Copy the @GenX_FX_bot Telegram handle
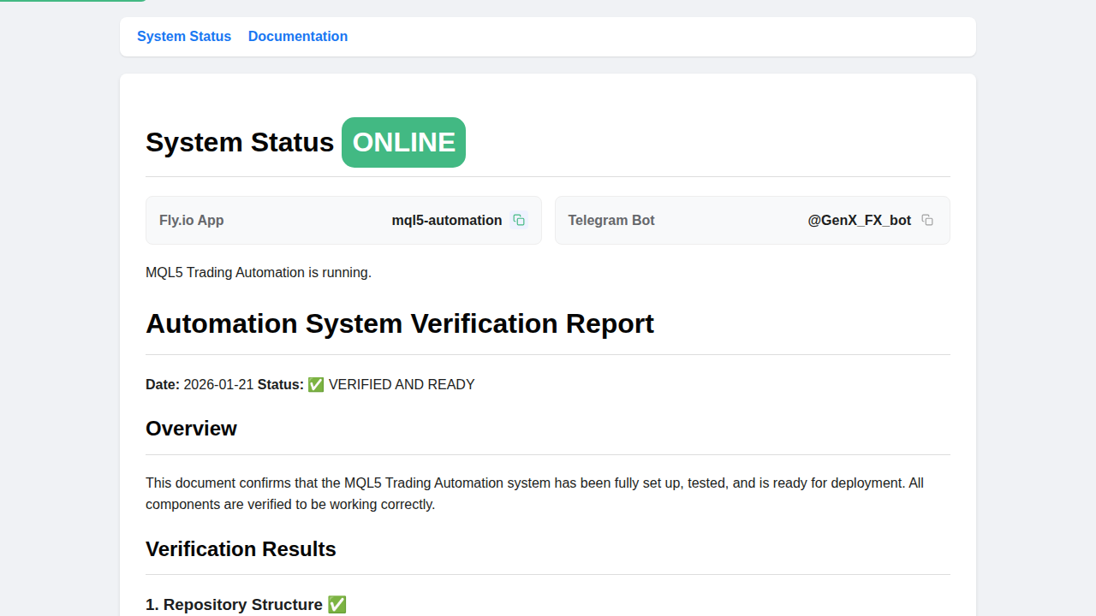The image size is (1096, 616). (927, 220)
